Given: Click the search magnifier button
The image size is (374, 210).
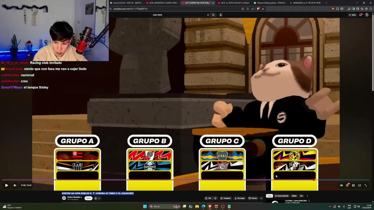Looking at the screenshot, I should pyautogui.click(x=213, y=15).
